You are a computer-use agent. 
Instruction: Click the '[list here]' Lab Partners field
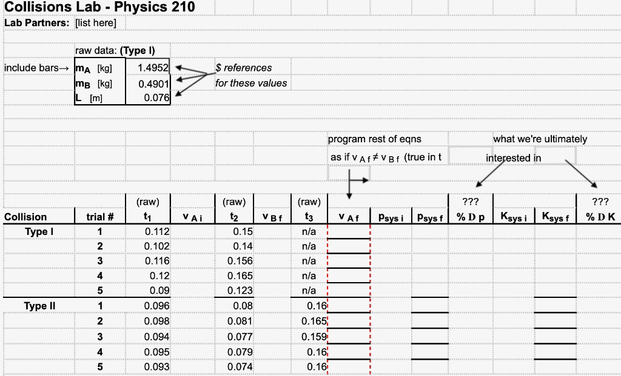point(97,22)
